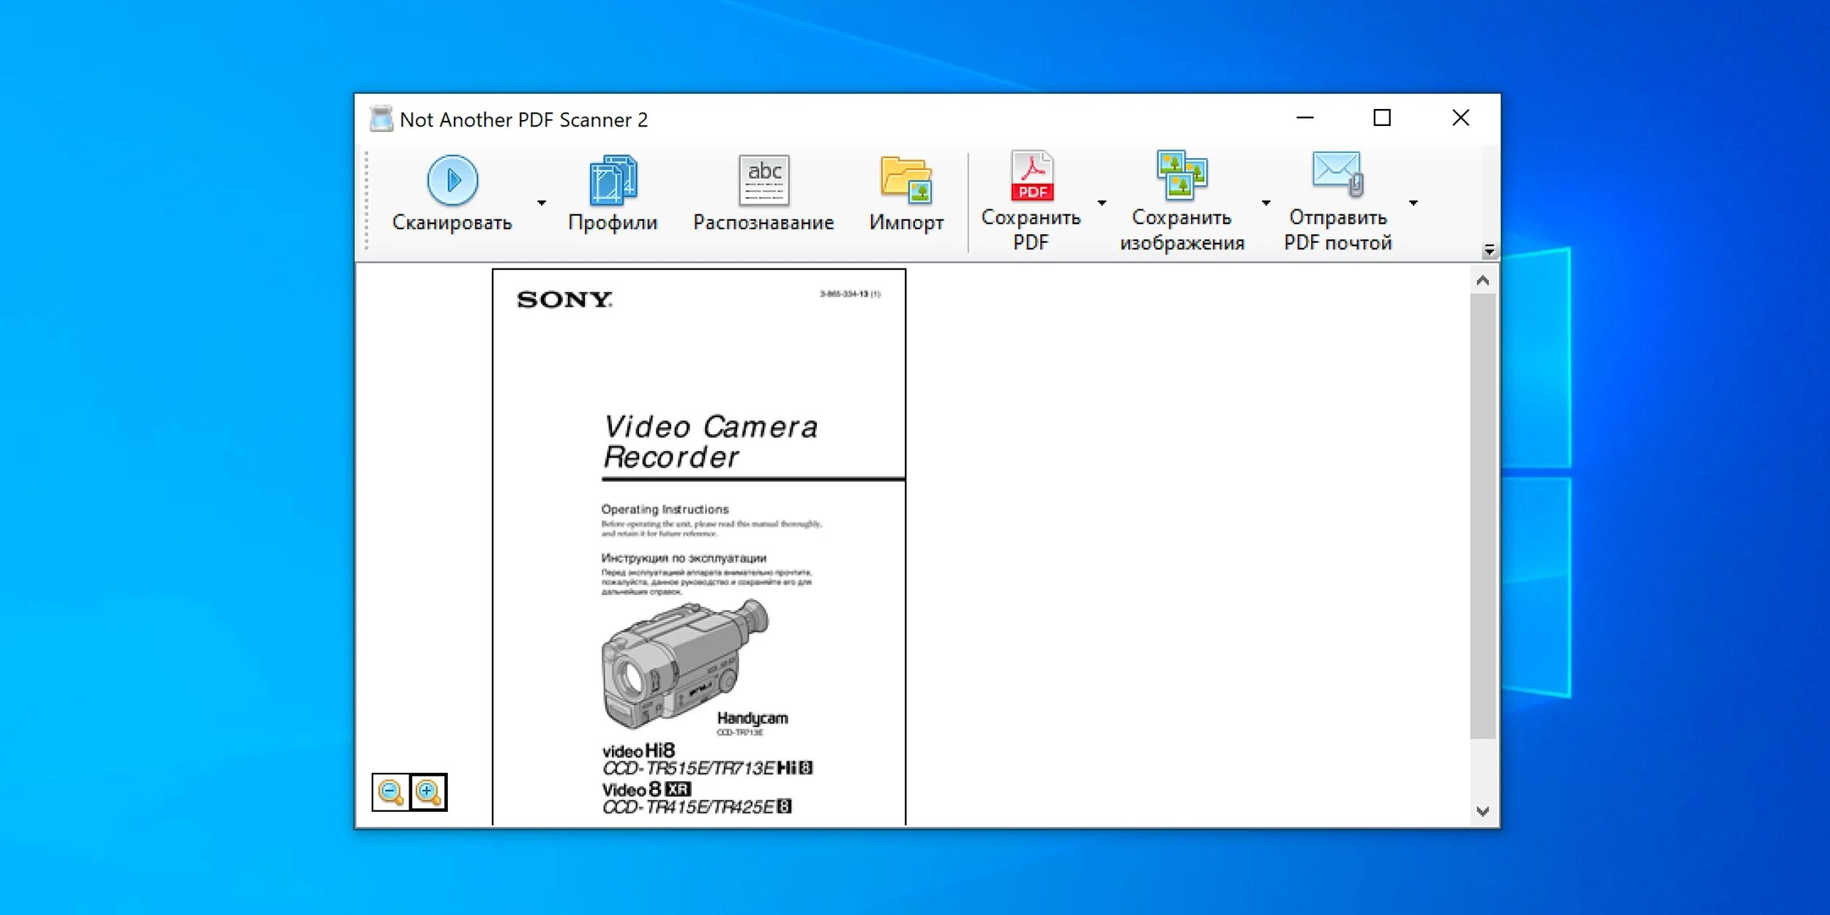Image resolution: width=1830 pixels, height=915 pixels.
Task: Click the Импорт folder icon
Action: [906, 180]
